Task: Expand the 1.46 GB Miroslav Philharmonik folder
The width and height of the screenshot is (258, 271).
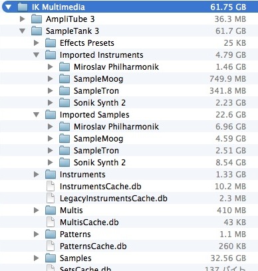Action: coord(51,67)
